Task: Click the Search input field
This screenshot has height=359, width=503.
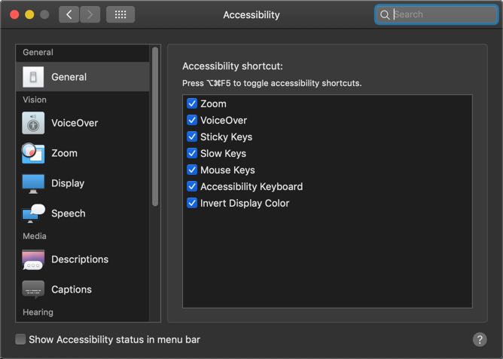Action: (441, 14)
